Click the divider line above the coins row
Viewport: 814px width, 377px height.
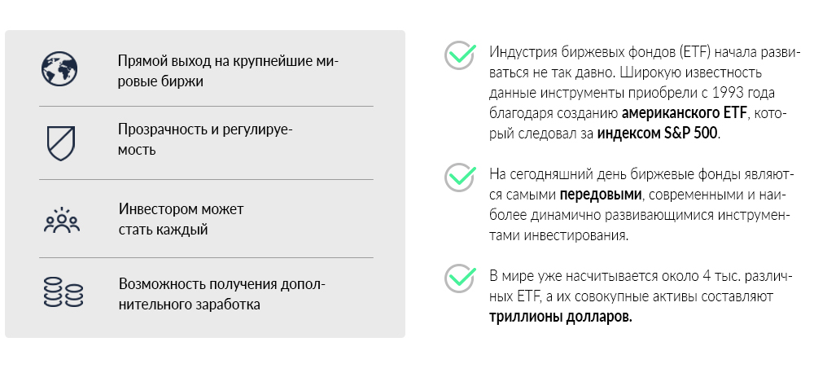coord(206,257)
